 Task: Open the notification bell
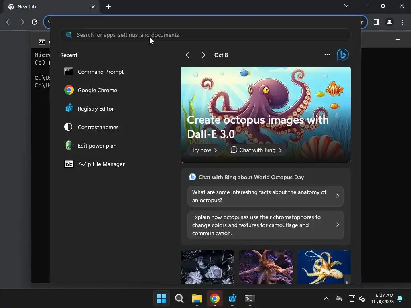pyautogui.click(x=400, y=298)
